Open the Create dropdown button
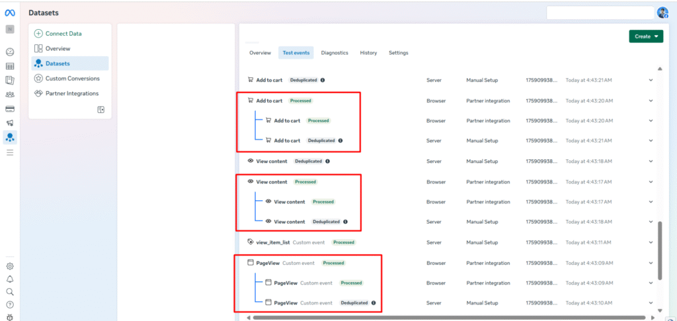The height and width of the screenshot is (321, 677). coord(645,36)
